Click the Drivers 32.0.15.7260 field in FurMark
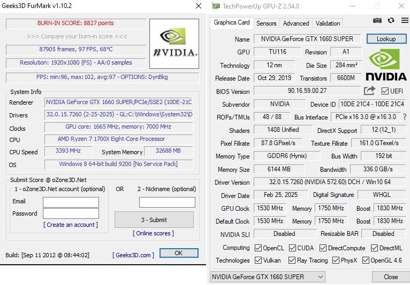Image resolution: width=410 pixels, height=285 pixels. (x=119, y=114)
